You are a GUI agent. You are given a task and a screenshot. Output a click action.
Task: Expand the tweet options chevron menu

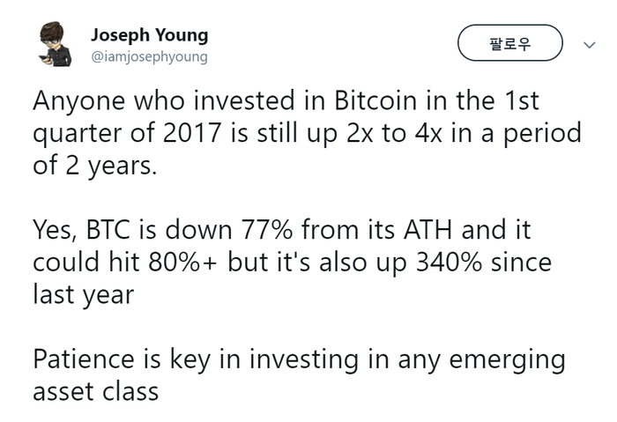click(589, 45)
